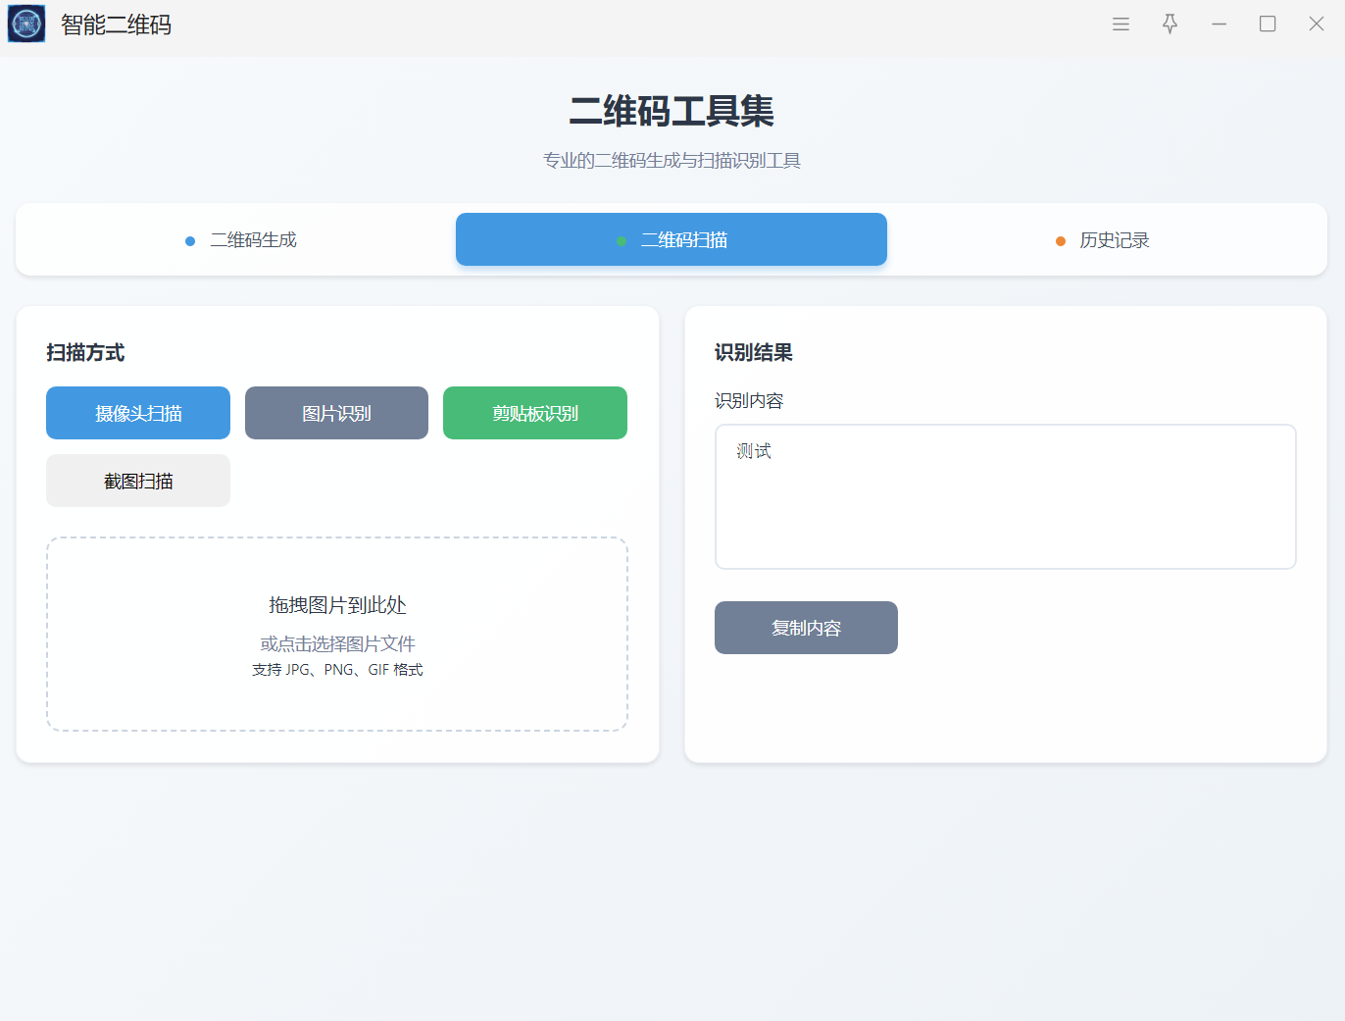
Task: Click the 拖拽图片到此处 drop zone
Action: [x=337, y=634]
